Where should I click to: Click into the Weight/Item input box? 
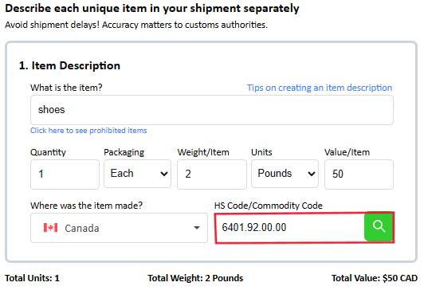(x=212, y=174)
